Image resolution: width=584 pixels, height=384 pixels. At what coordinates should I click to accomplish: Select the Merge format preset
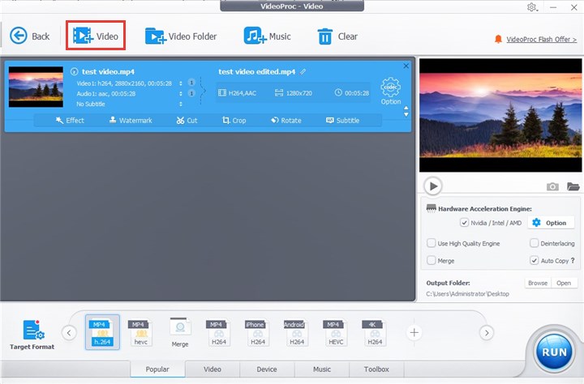[x=180, y=332]
